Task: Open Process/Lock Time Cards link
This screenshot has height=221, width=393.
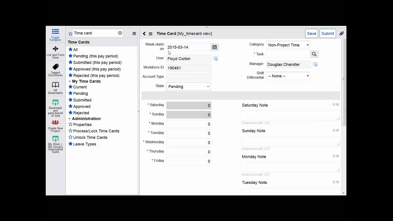Action: coord(96,131)
